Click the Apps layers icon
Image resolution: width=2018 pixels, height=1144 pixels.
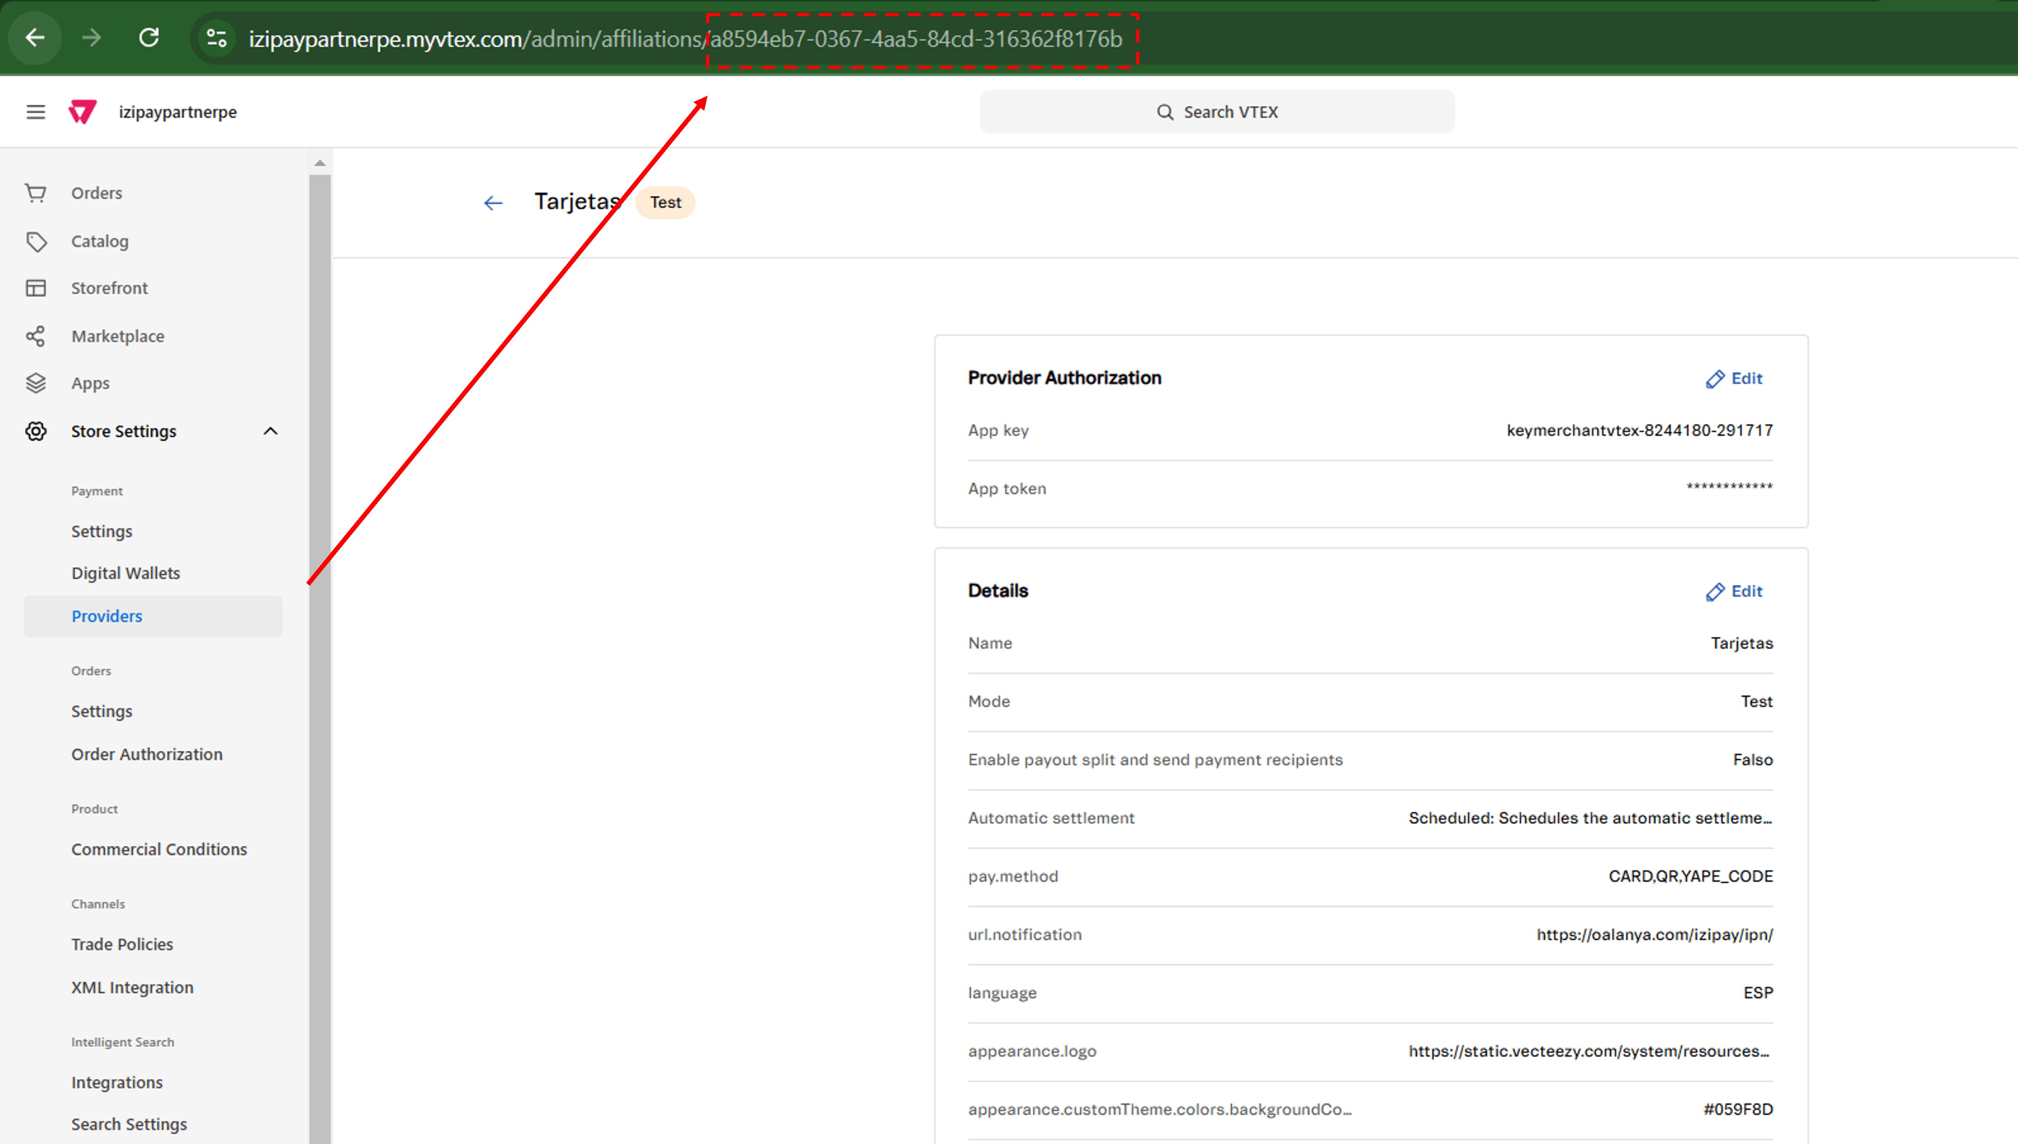(x=35, y=383)
